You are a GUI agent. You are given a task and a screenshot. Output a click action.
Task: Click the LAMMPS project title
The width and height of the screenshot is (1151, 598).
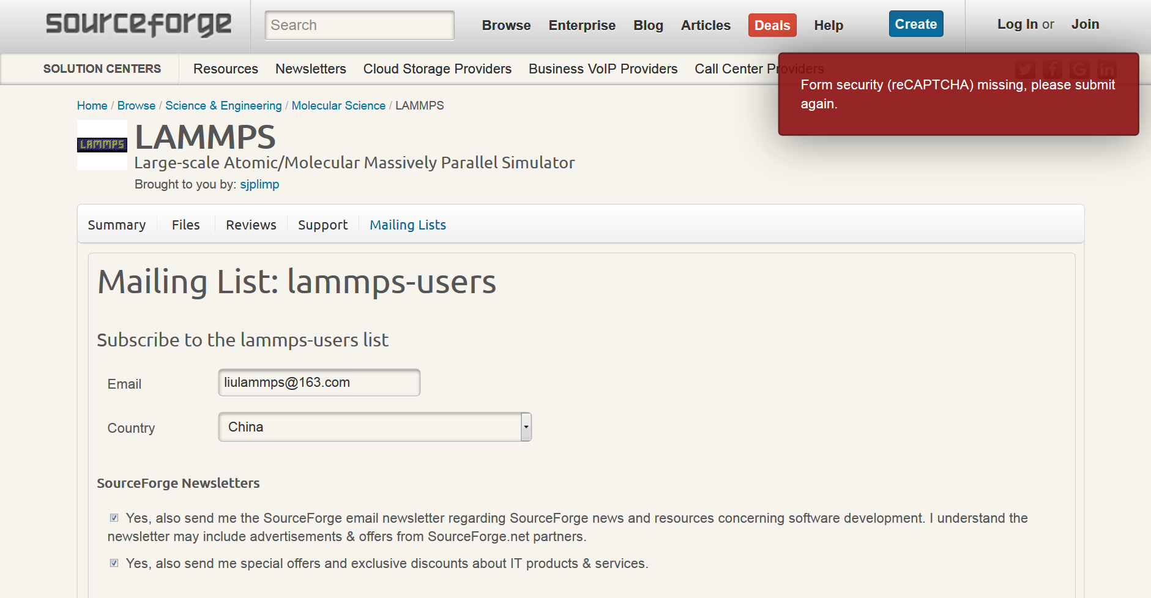205,137
